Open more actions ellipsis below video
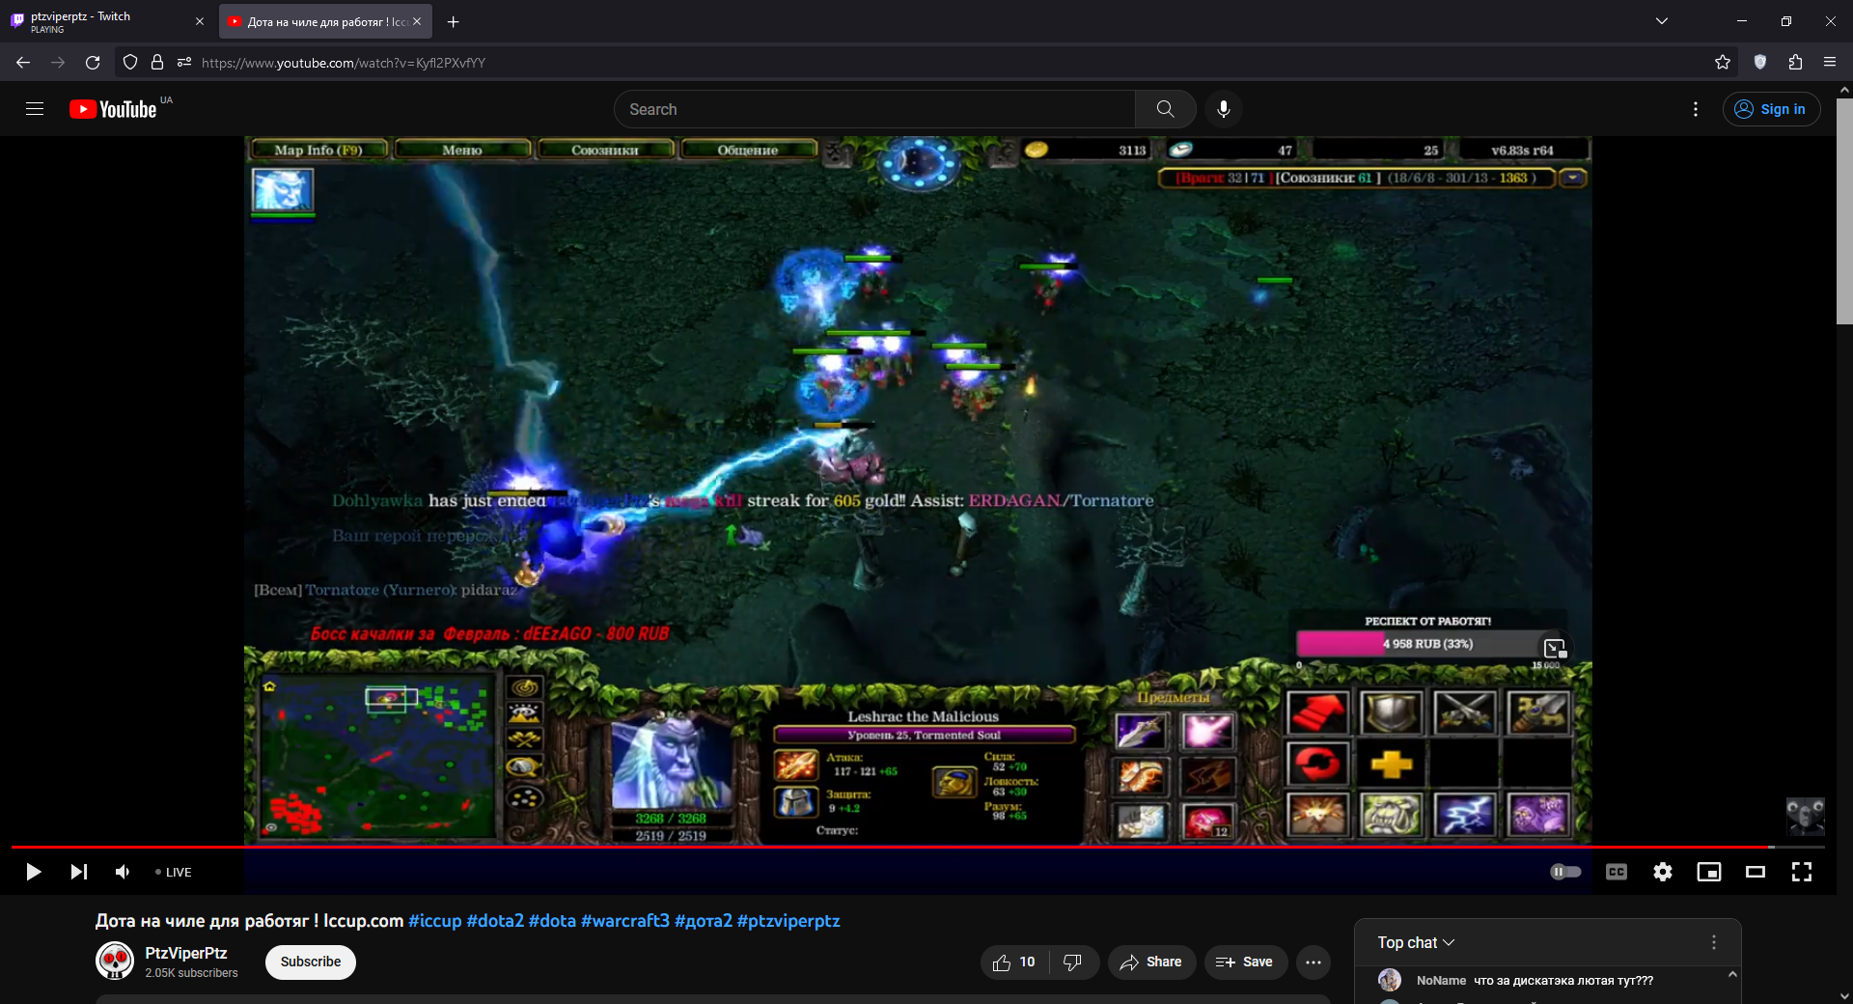This screenshot has height=1004, width=1853. pyautogui.click(x=1313, y=962)
